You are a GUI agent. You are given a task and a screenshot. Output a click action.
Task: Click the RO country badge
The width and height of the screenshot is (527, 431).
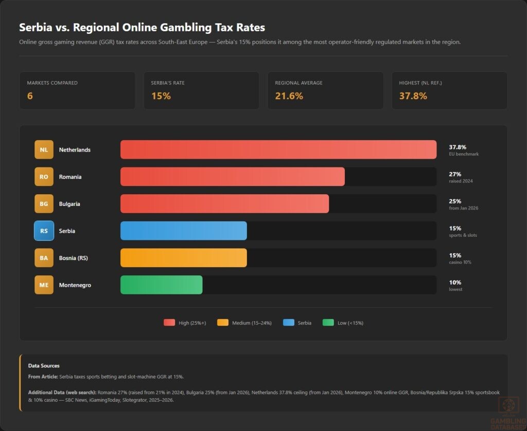(44, 177)
